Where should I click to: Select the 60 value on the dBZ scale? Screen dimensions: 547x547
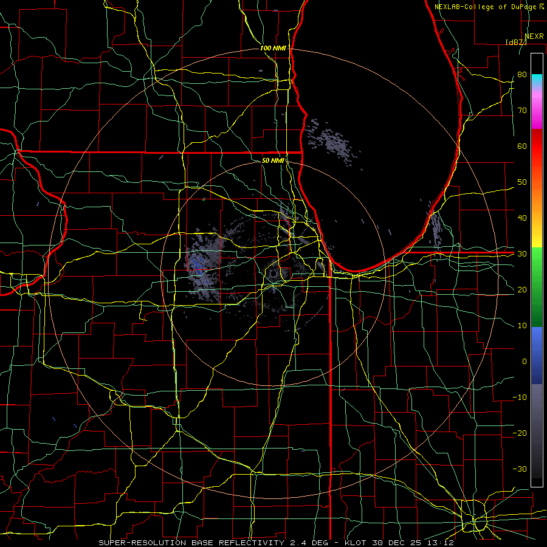coord(522,146)
